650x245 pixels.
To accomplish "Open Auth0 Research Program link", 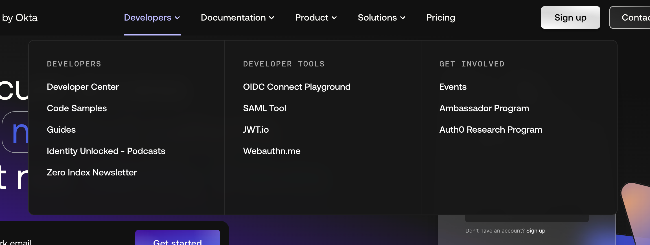I will click(491, 130).
